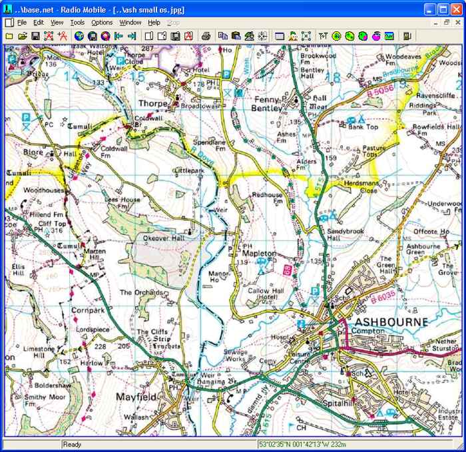Click the page with red figure icon
Image resolution: width=466 pixels, height=452 pixels.
188,36
